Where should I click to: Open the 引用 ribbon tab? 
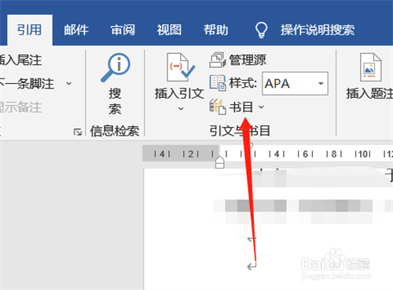click(30, 30)
